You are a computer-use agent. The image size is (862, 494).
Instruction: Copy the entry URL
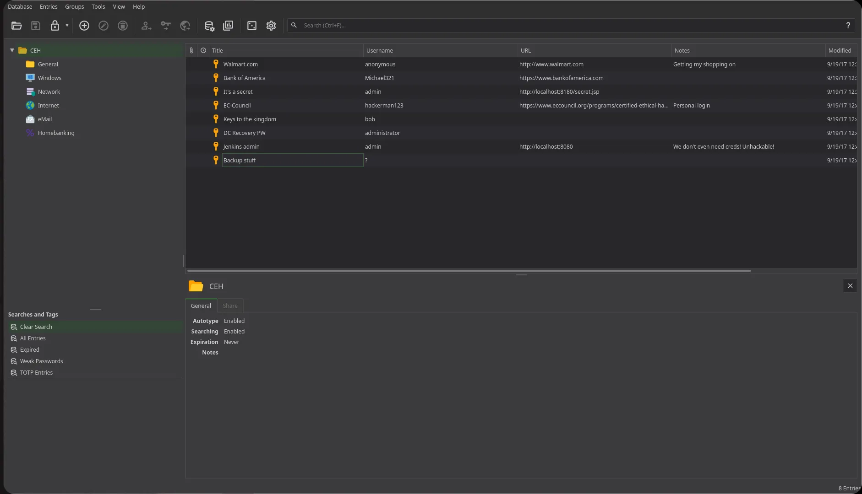[x=185, y=26]
